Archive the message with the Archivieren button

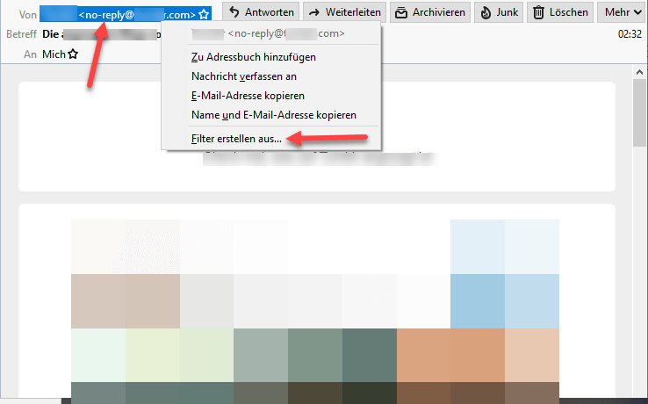(429, 12)
